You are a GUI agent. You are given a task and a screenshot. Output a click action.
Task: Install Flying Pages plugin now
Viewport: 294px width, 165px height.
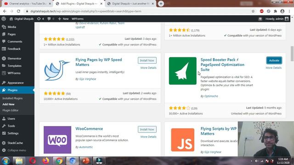(x=147, y=60)
